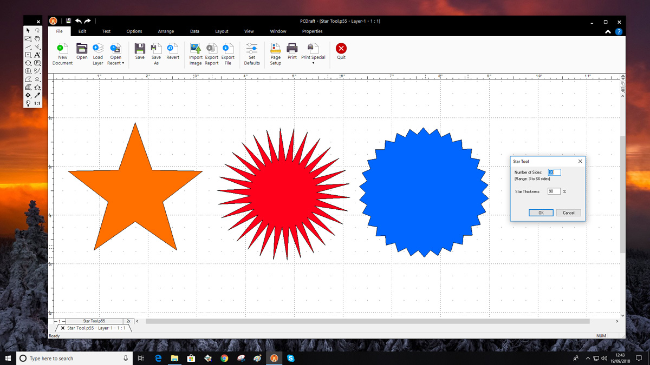This screenshot has width=650, height=365.
Task: Click the Set Defaults icon
Action: pos(252,49)
